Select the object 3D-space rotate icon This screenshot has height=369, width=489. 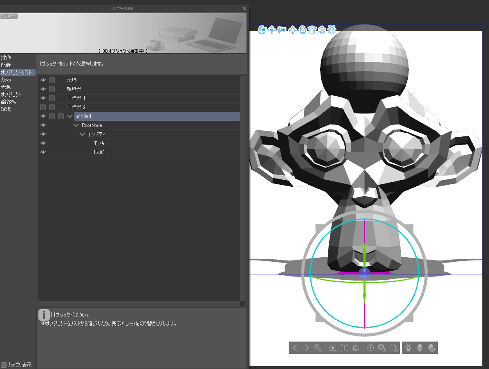tap(322, 29)
